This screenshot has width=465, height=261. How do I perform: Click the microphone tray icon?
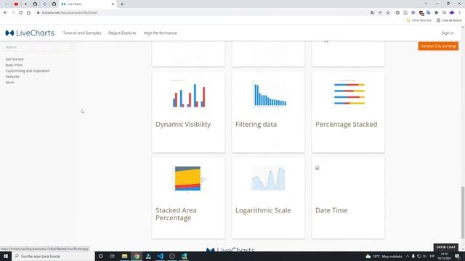coord(413,256)
